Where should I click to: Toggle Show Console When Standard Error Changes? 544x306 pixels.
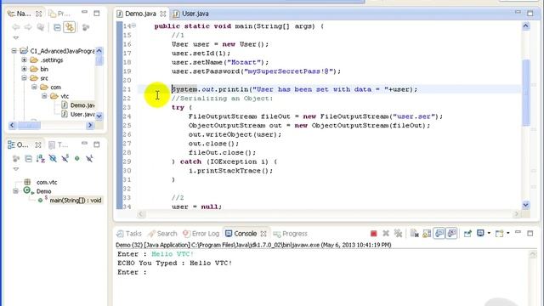[x=451, y=234]
